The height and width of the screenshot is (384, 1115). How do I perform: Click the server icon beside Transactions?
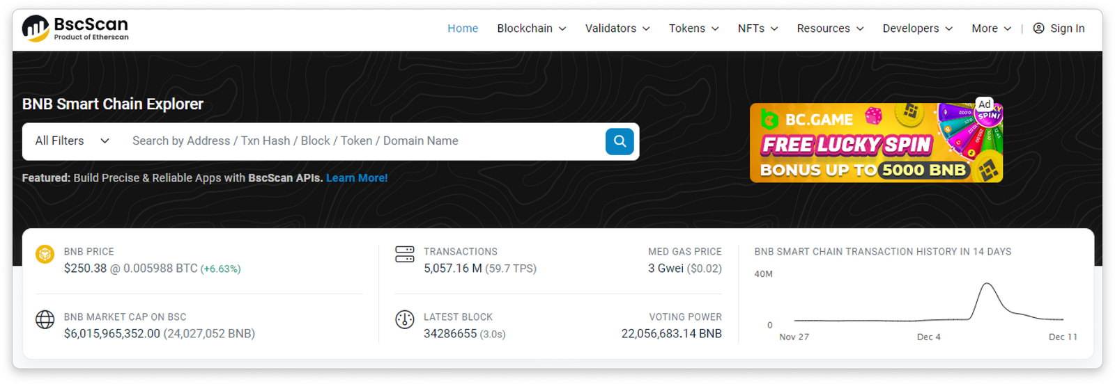pyautogui.click(x=405, y=255)
